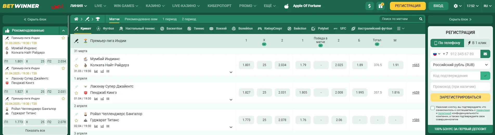Viewport: 495px width, 135px height.
Task: Open the правилами link
Action: point(483,110)
